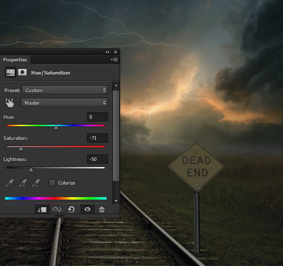Select the Hue/Saturation adjustment icon
The width and height of the screenshot is (283, 266).
(11, 72)
